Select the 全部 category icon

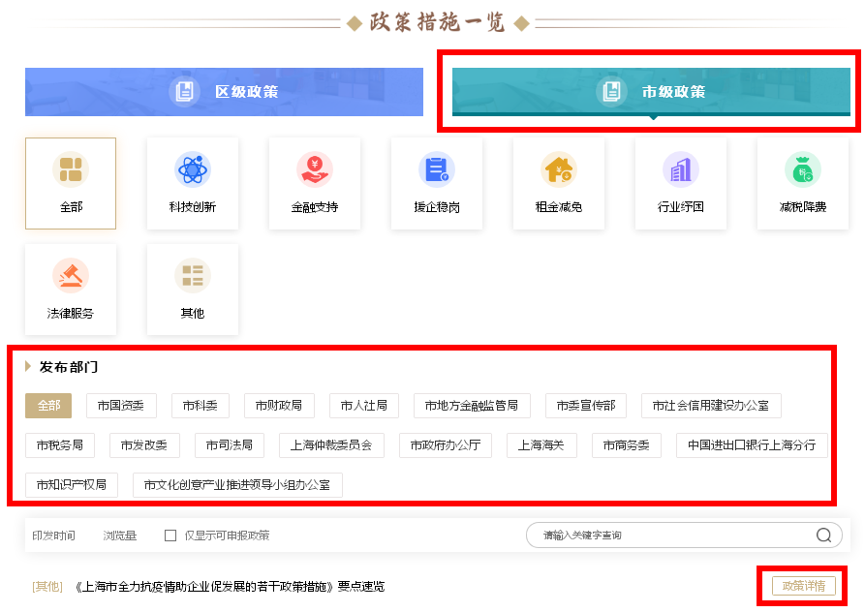point(71,169)
